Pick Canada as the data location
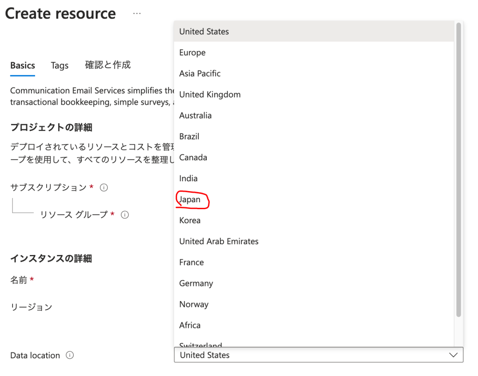This screenshot has width=478, height=376. click(193, 157)
